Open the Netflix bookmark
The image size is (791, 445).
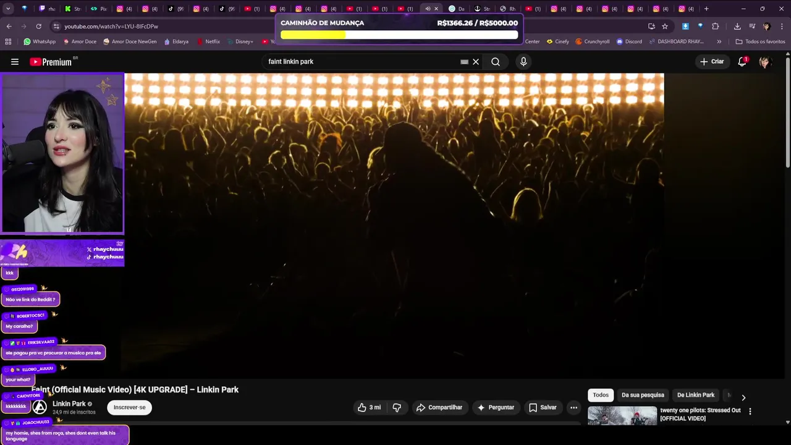pos(208,41)
